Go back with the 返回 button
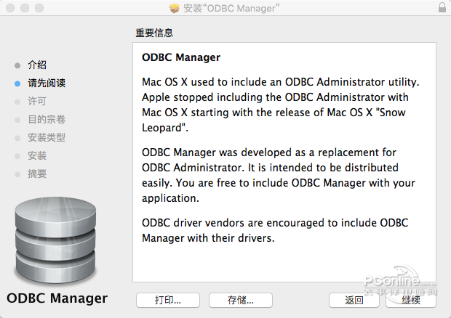Image resolution: width=451 pixels, height=318 pixels. [x=354, y=300]
